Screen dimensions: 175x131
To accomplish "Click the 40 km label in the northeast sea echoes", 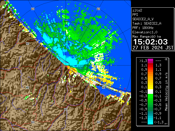I will (x=104, y=43).
